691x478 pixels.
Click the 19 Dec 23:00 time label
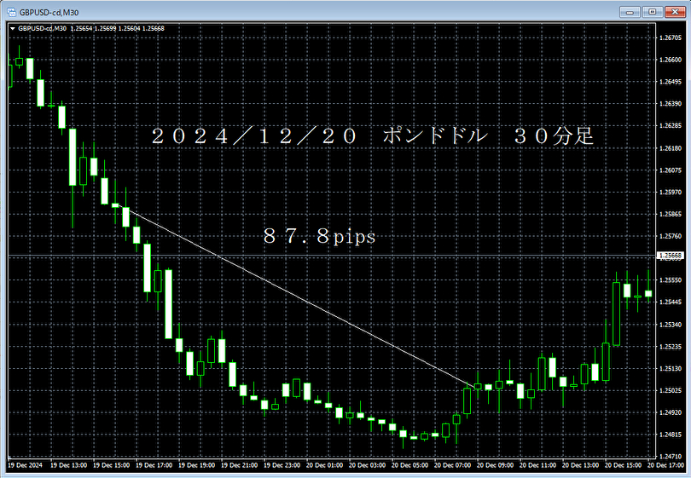click(282, 465)
